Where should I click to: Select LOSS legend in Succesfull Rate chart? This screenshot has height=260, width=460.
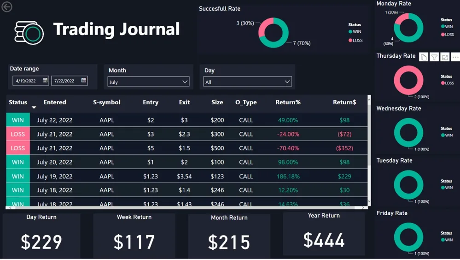[355, 41]
